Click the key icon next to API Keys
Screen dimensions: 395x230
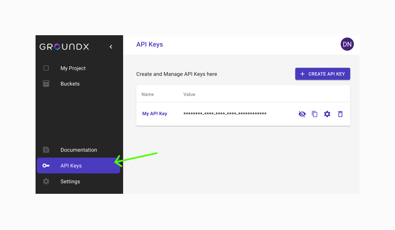pos(46,166)
